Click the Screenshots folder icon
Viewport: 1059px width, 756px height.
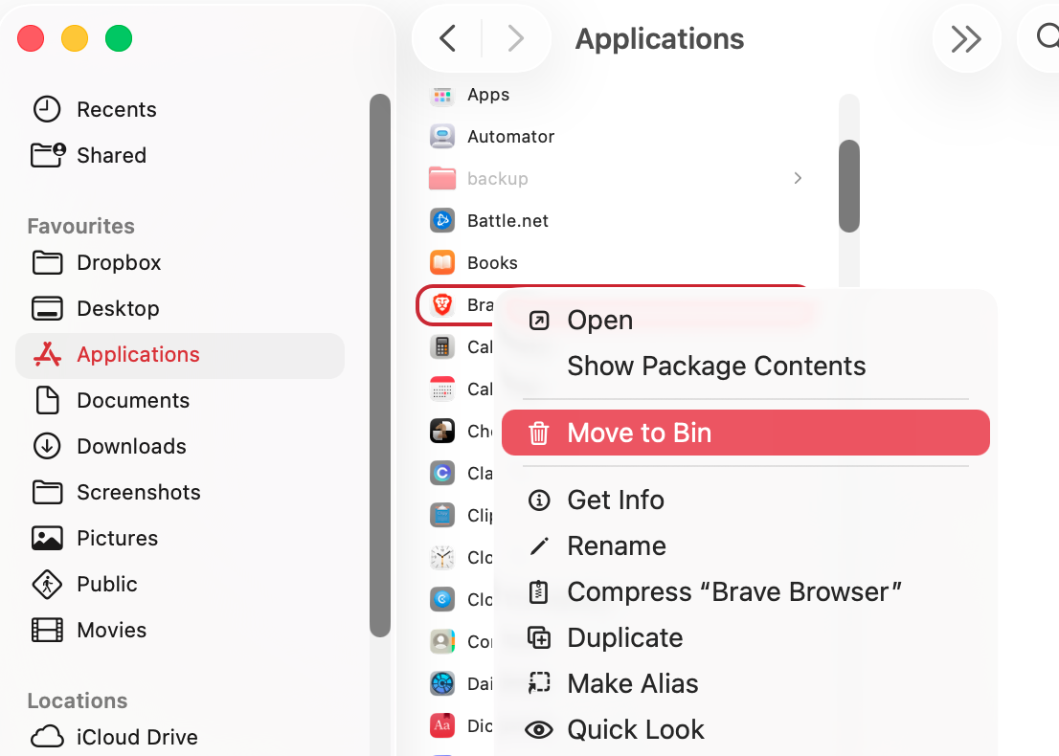(47, 492)
